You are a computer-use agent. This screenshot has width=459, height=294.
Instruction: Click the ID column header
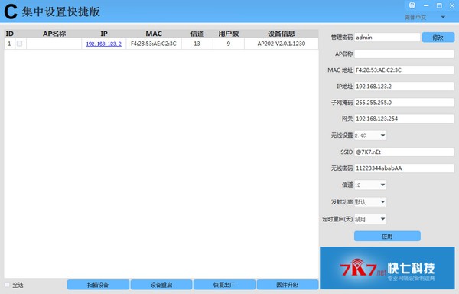point(10,34)
